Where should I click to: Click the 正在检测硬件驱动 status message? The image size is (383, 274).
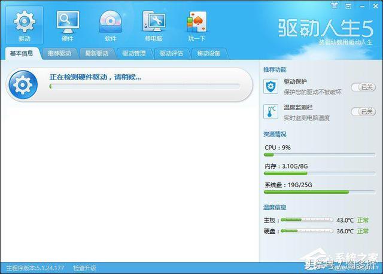tap(95, 77)
